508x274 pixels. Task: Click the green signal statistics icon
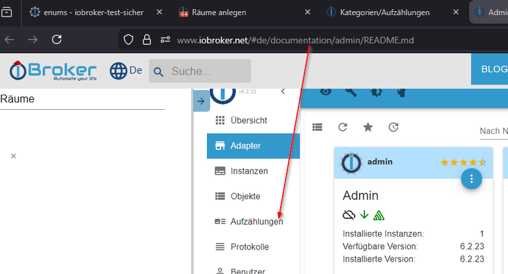click(379, 216)
